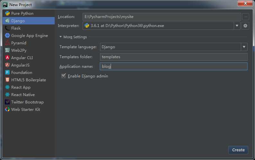This screenshot has width=255, height=160.
Task: Open interpreter settings gear icon
Action: [x=245, y=26]
